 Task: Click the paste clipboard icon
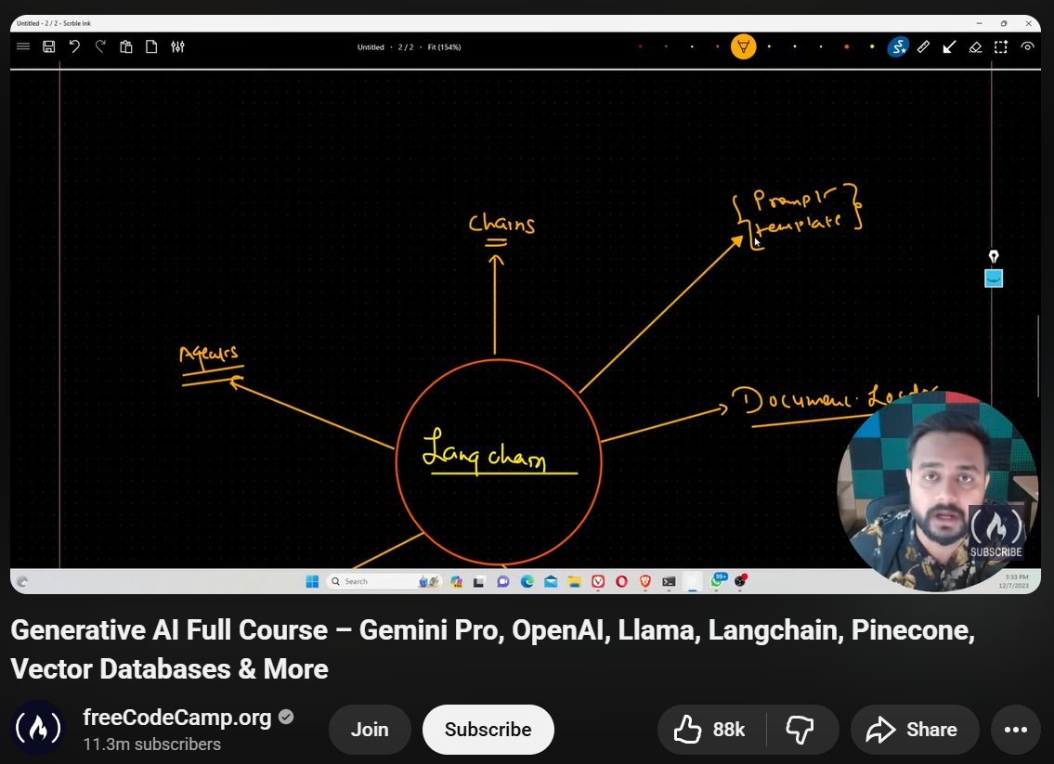point(125,46)
